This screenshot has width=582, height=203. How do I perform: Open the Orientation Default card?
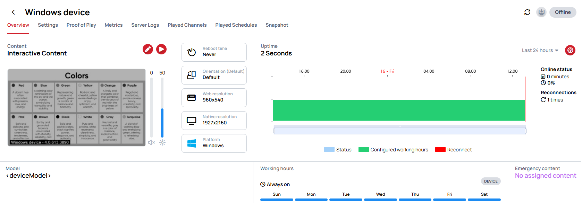tap(214, 75)
